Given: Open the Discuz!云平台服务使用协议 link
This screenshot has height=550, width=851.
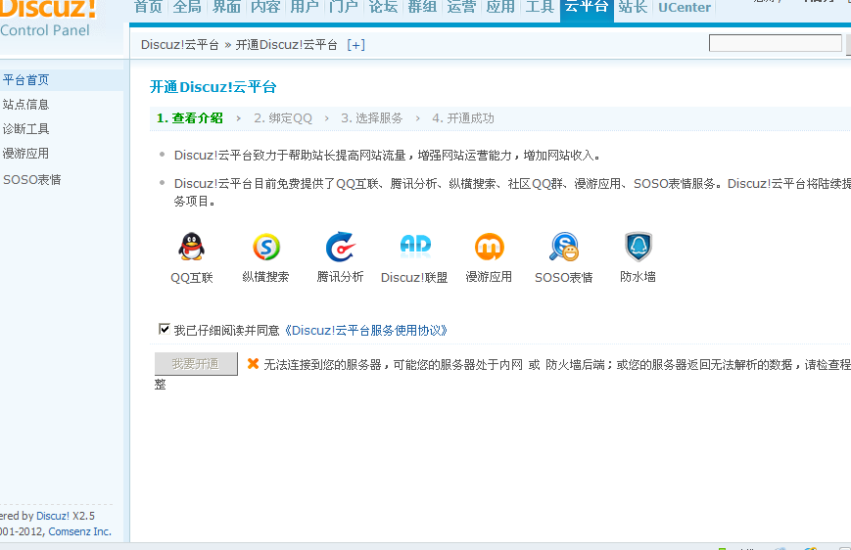Looking at the screenshot, I should (364, 331).
